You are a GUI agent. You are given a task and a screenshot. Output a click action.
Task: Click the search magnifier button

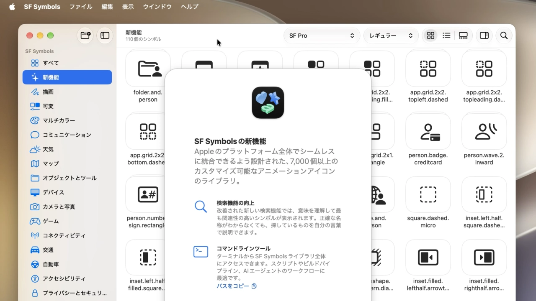tap(504, 36)
